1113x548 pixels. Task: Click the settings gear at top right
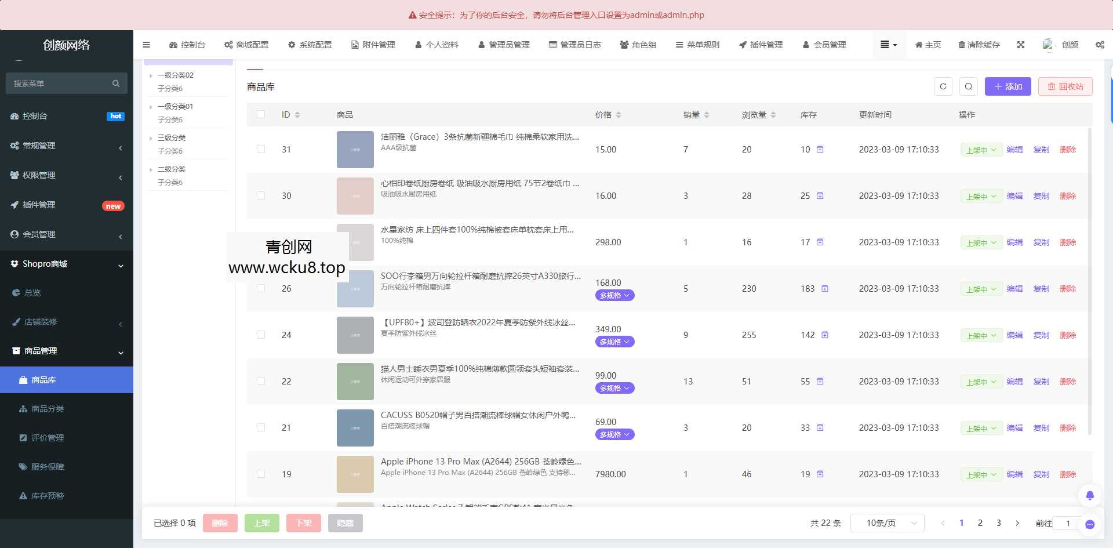(1100, 44)
